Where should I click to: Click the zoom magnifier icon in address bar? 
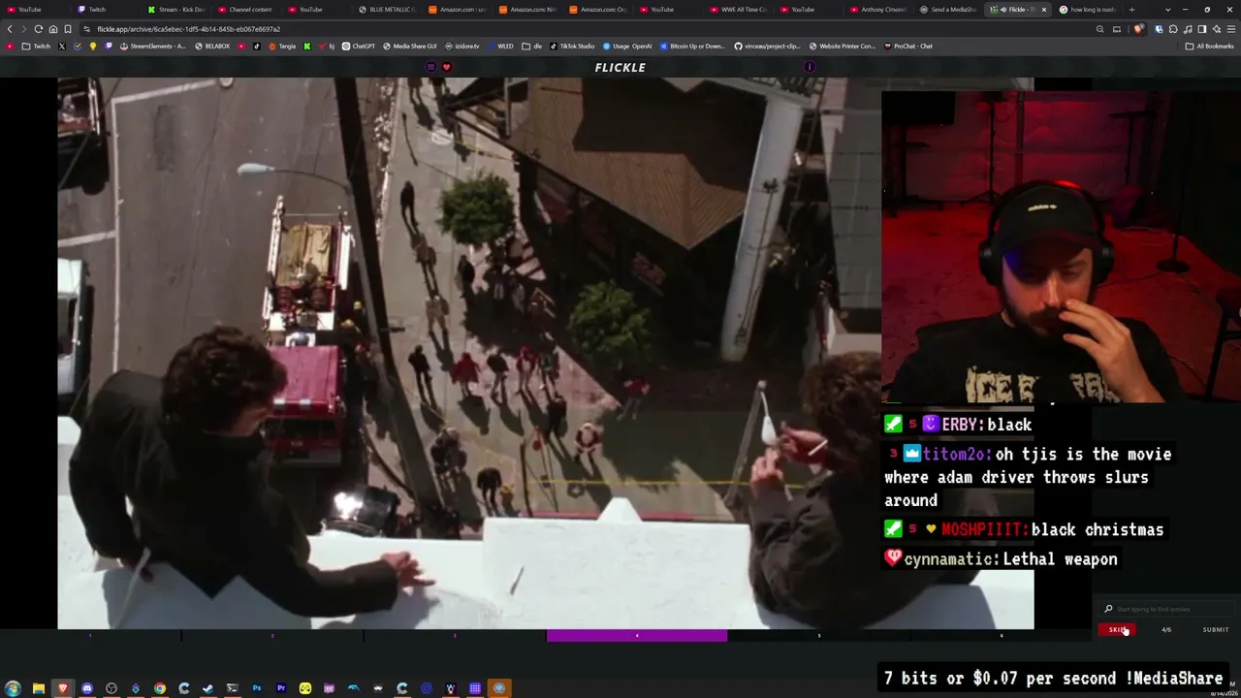point(1099,29)
